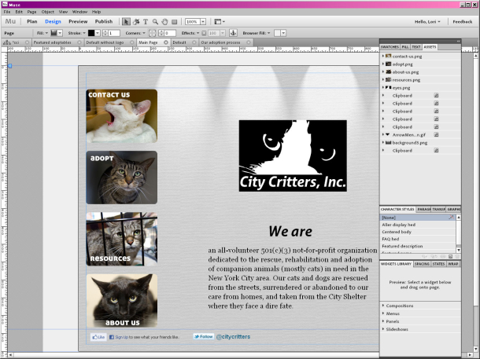Image resolution: width=480 pixels, height=359 pixels.
Task: Switch to Preview mode
Action: pyautogui.click(x=78, y=21)
